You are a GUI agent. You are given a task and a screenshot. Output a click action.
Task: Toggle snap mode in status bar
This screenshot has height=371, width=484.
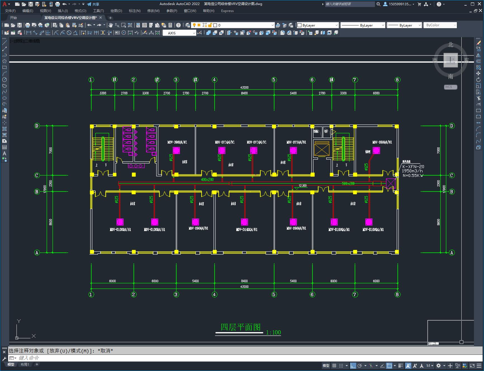(x=341, y=365)
